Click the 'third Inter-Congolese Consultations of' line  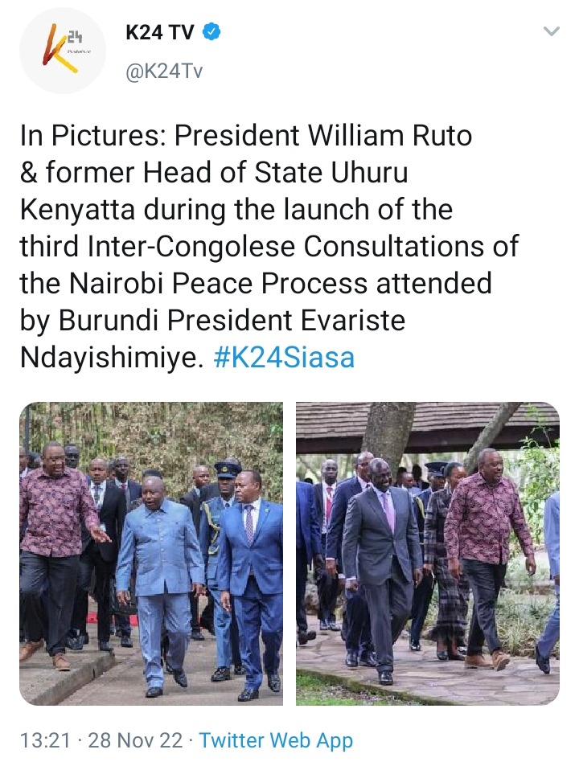(269, 246)
